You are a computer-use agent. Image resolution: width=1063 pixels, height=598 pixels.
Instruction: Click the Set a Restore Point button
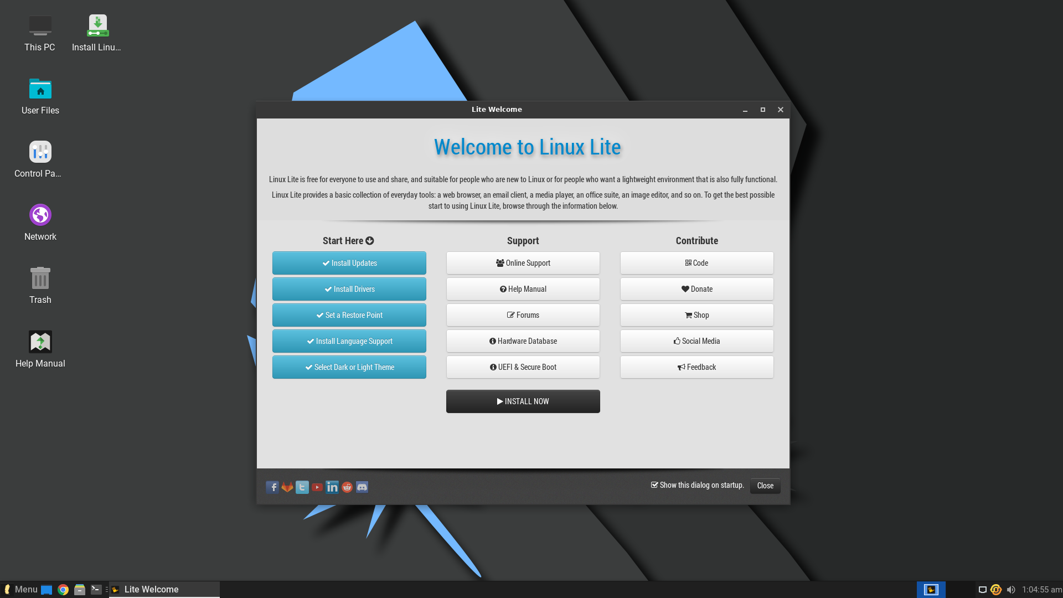(x=349, y=315)
